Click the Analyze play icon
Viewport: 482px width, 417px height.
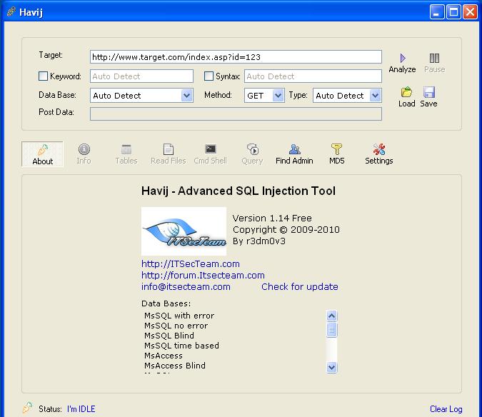[x=403, y=58]
